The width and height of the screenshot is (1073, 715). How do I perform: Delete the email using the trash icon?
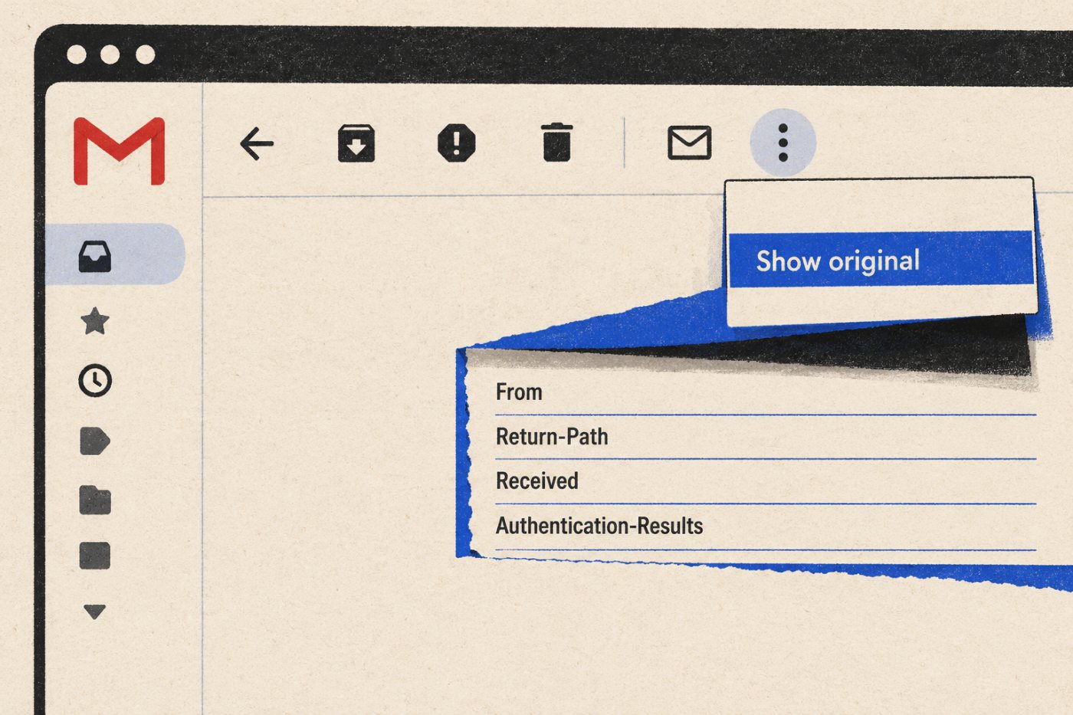557,143
